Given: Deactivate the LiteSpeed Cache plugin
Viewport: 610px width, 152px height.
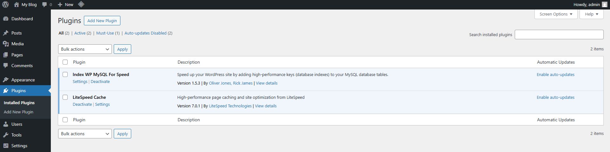Looking at the screenshot, I should tap(82, 104).
